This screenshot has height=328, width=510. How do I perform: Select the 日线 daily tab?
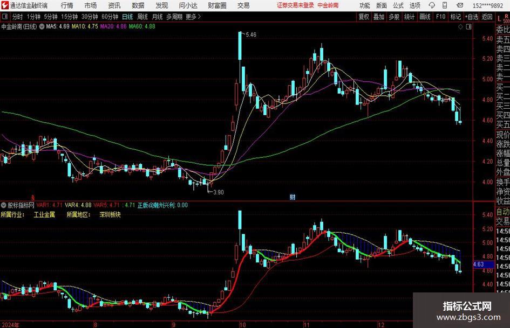pos(127,17)
